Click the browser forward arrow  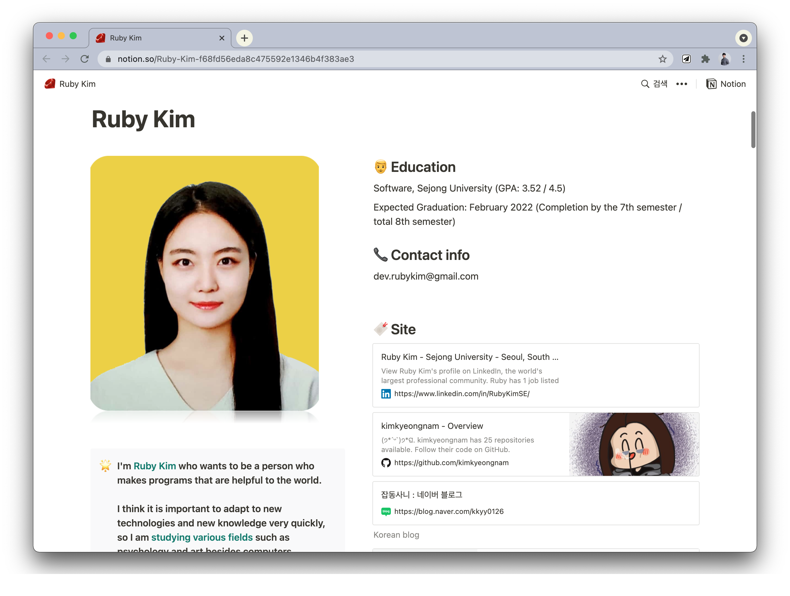pos(65,59)
